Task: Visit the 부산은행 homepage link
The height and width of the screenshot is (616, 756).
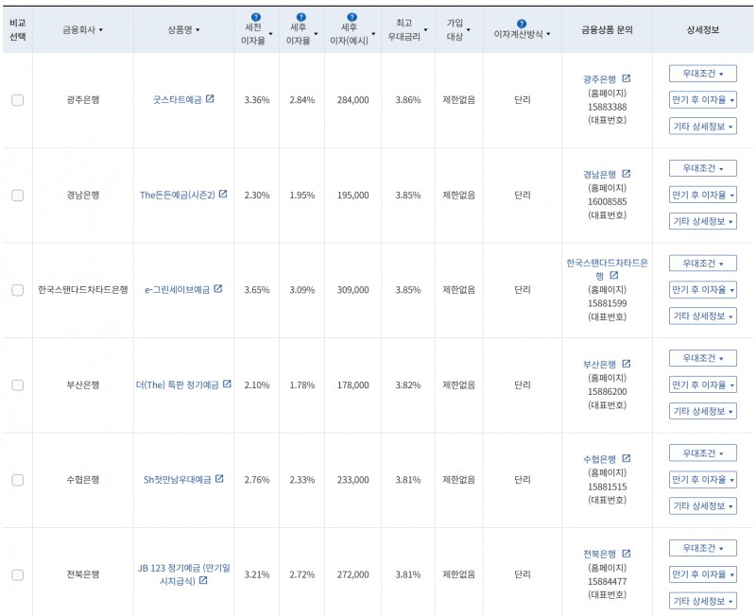Action: [599, 365]
